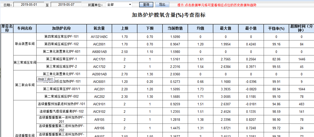Click the 查询 query button
This screenshot has height=137, width=314.
pos(146,5)
